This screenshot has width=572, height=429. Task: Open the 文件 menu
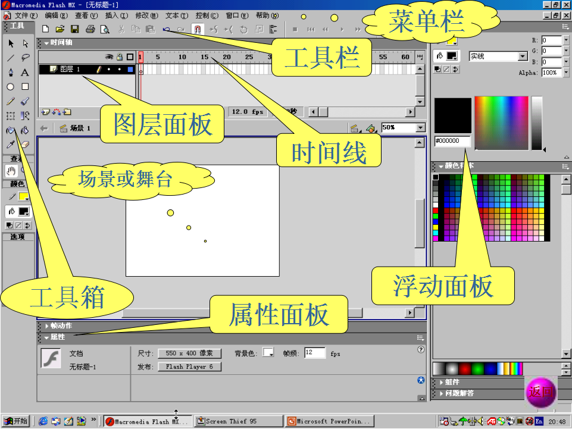[x=26, y=15]
